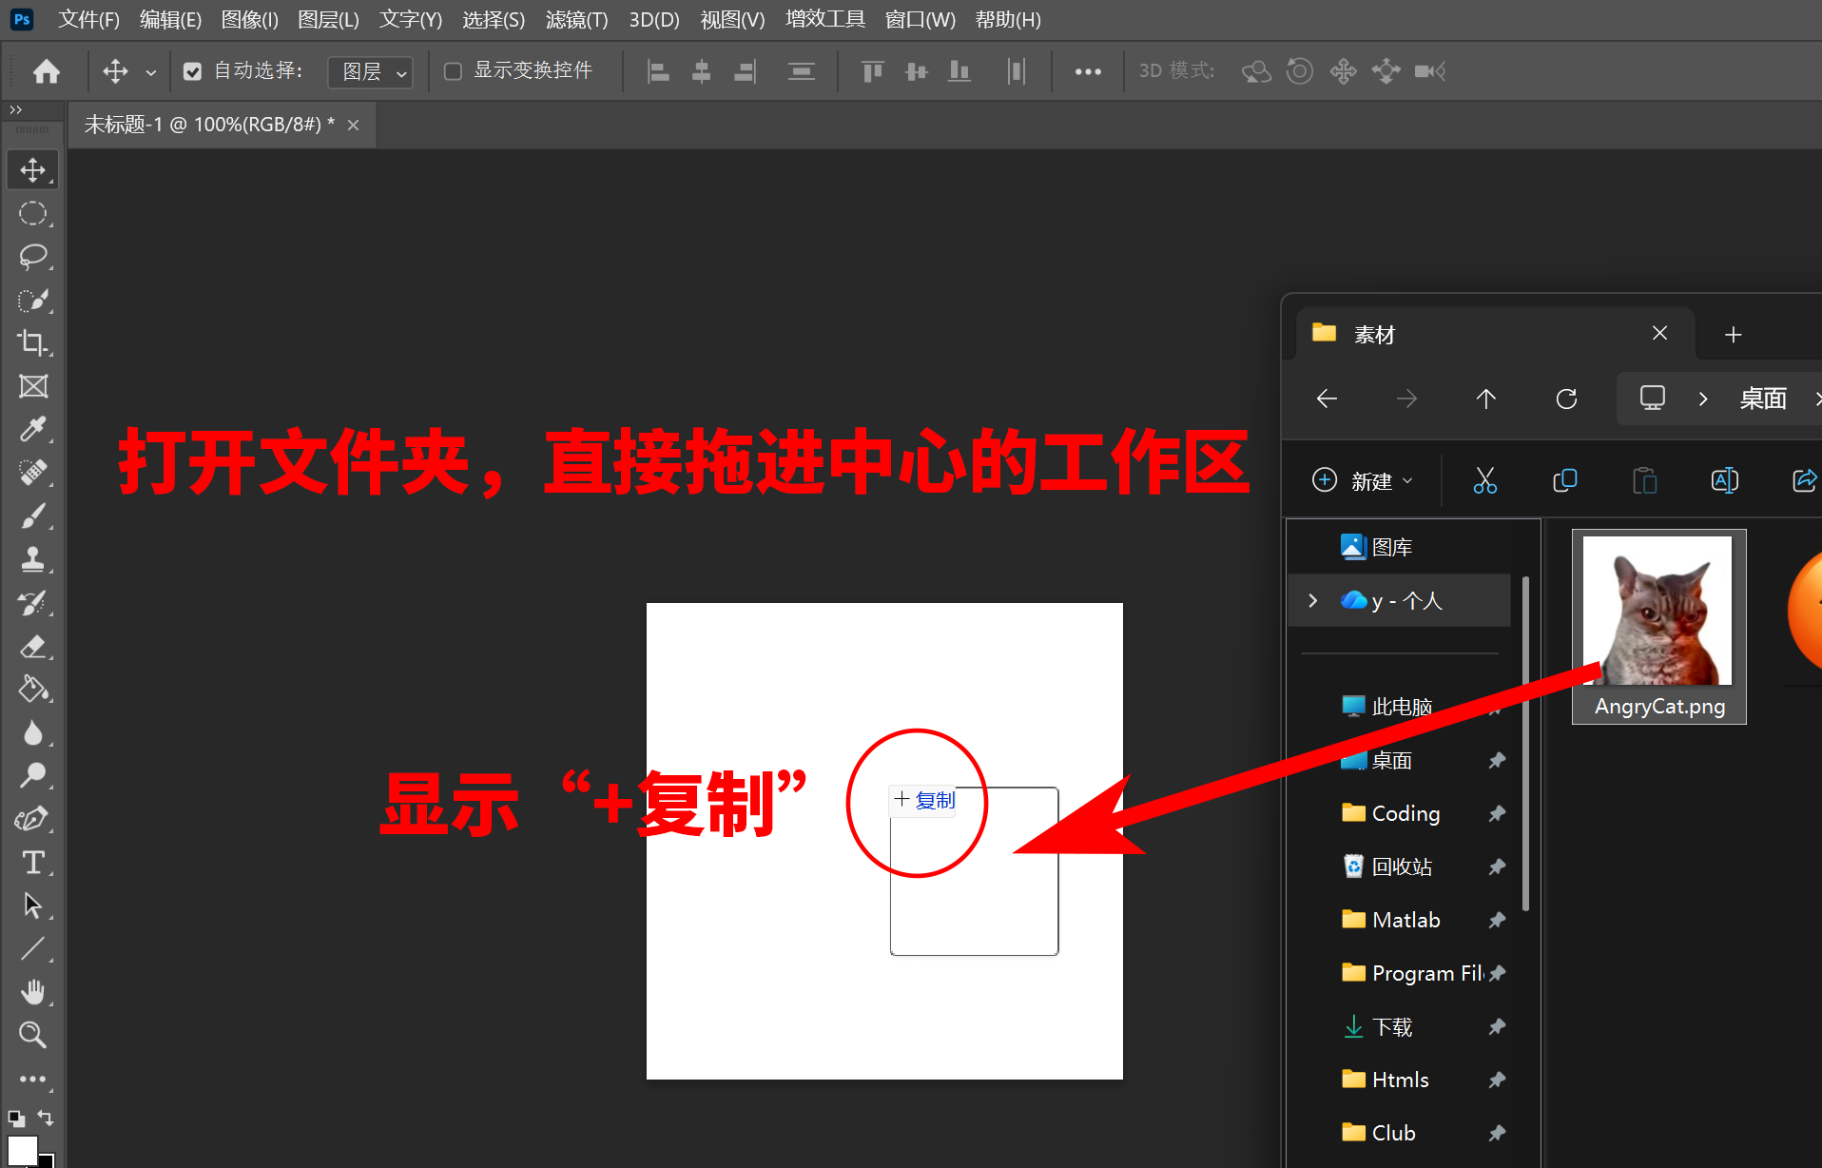
Task: Select the Eraser tool
Action: pos(33,647)
